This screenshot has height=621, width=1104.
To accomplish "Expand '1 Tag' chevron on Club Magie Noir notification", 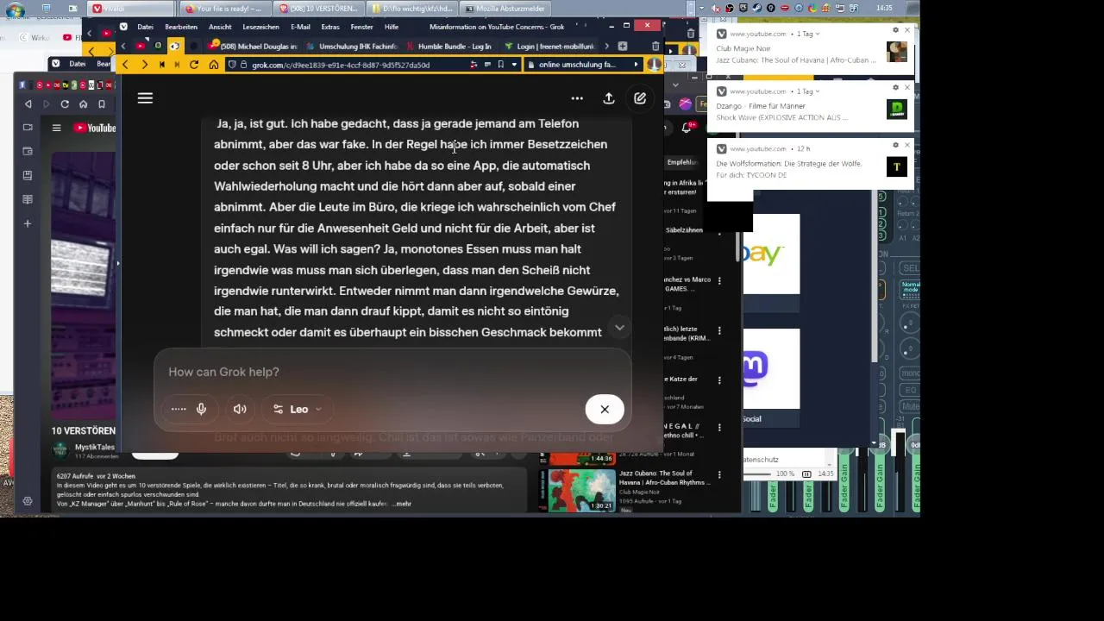I will tap(818, 34).
